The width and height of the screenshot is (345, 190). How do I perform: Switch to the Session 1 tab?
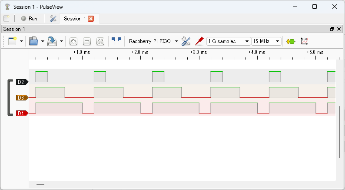(x=75, y=19)
